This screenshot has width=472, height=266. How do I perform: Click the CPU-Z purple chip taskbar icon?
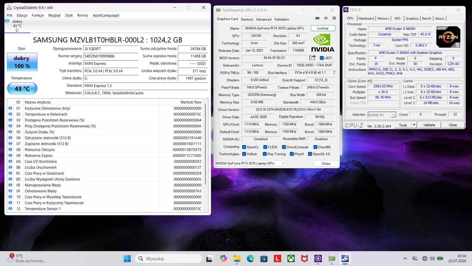(318, 258)
